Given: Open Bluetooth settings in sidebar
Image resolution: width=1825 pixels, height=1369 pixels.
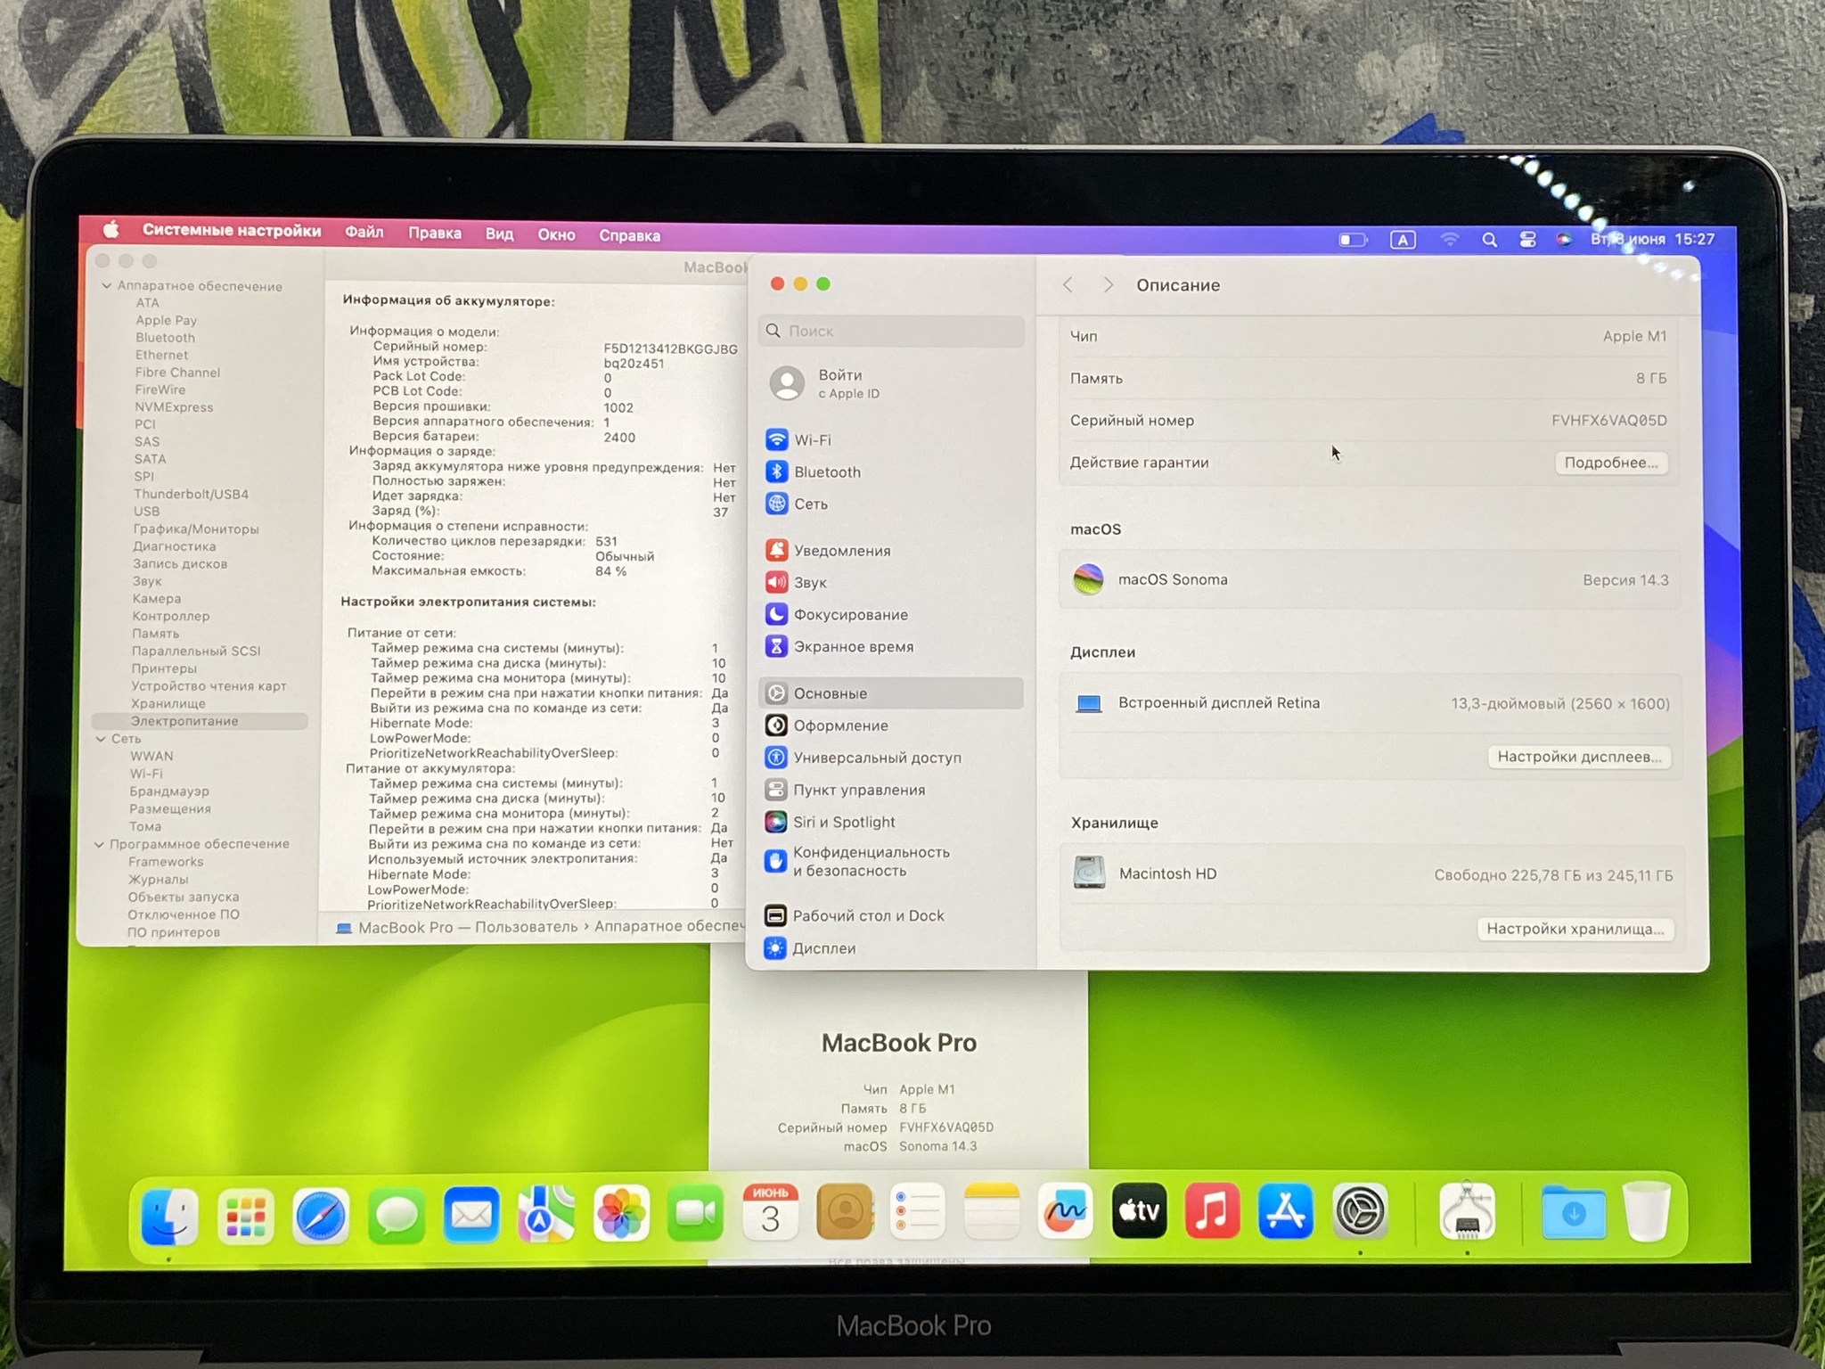Looking at the screenshot, I should tap(826, 472).
